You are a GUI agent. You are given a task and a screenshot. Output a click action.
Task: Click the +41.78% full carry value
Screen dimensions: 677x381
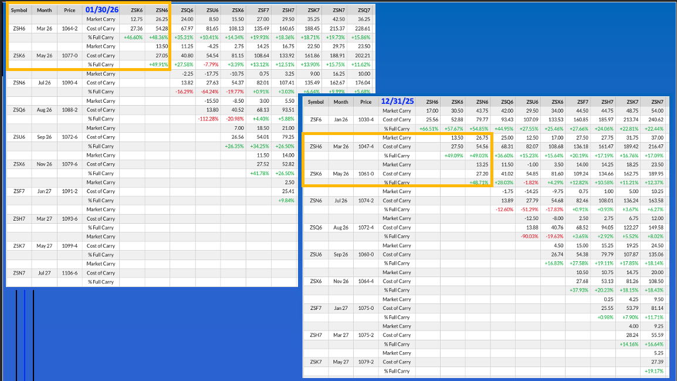[x=259, y=173]
